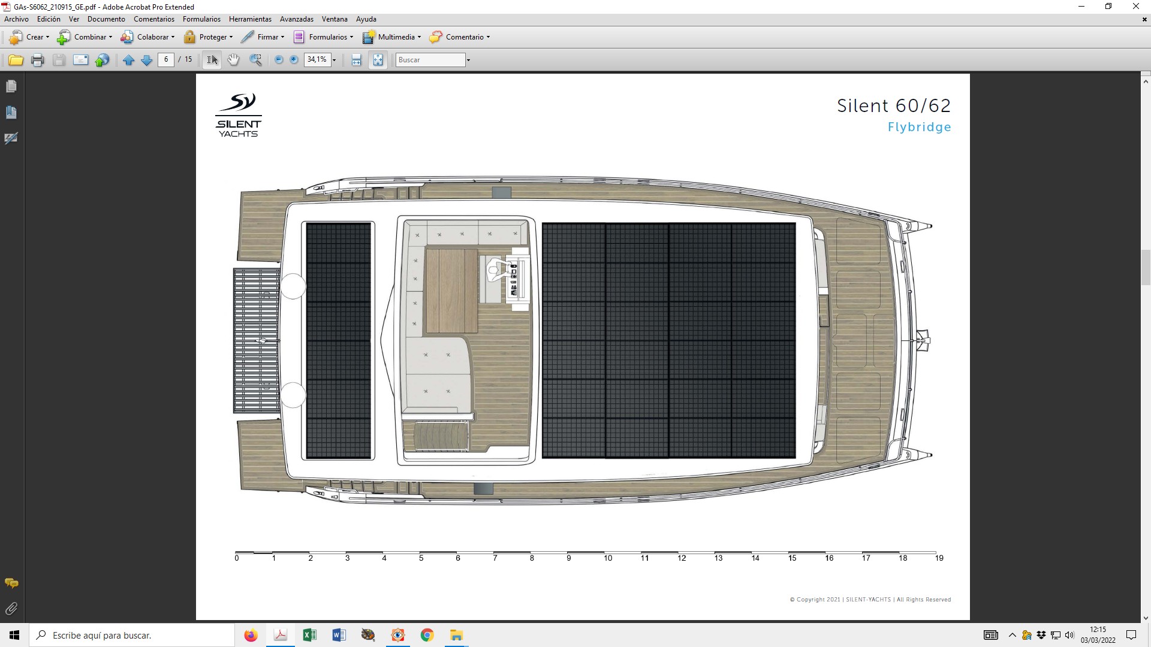Viewport: 1151px width, 647px height.
Task: Click the Firmar toolbar button
Action: 263,37
